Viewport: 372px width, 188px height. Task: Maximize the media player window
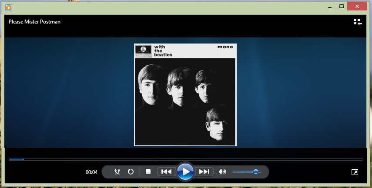[342, 7]
